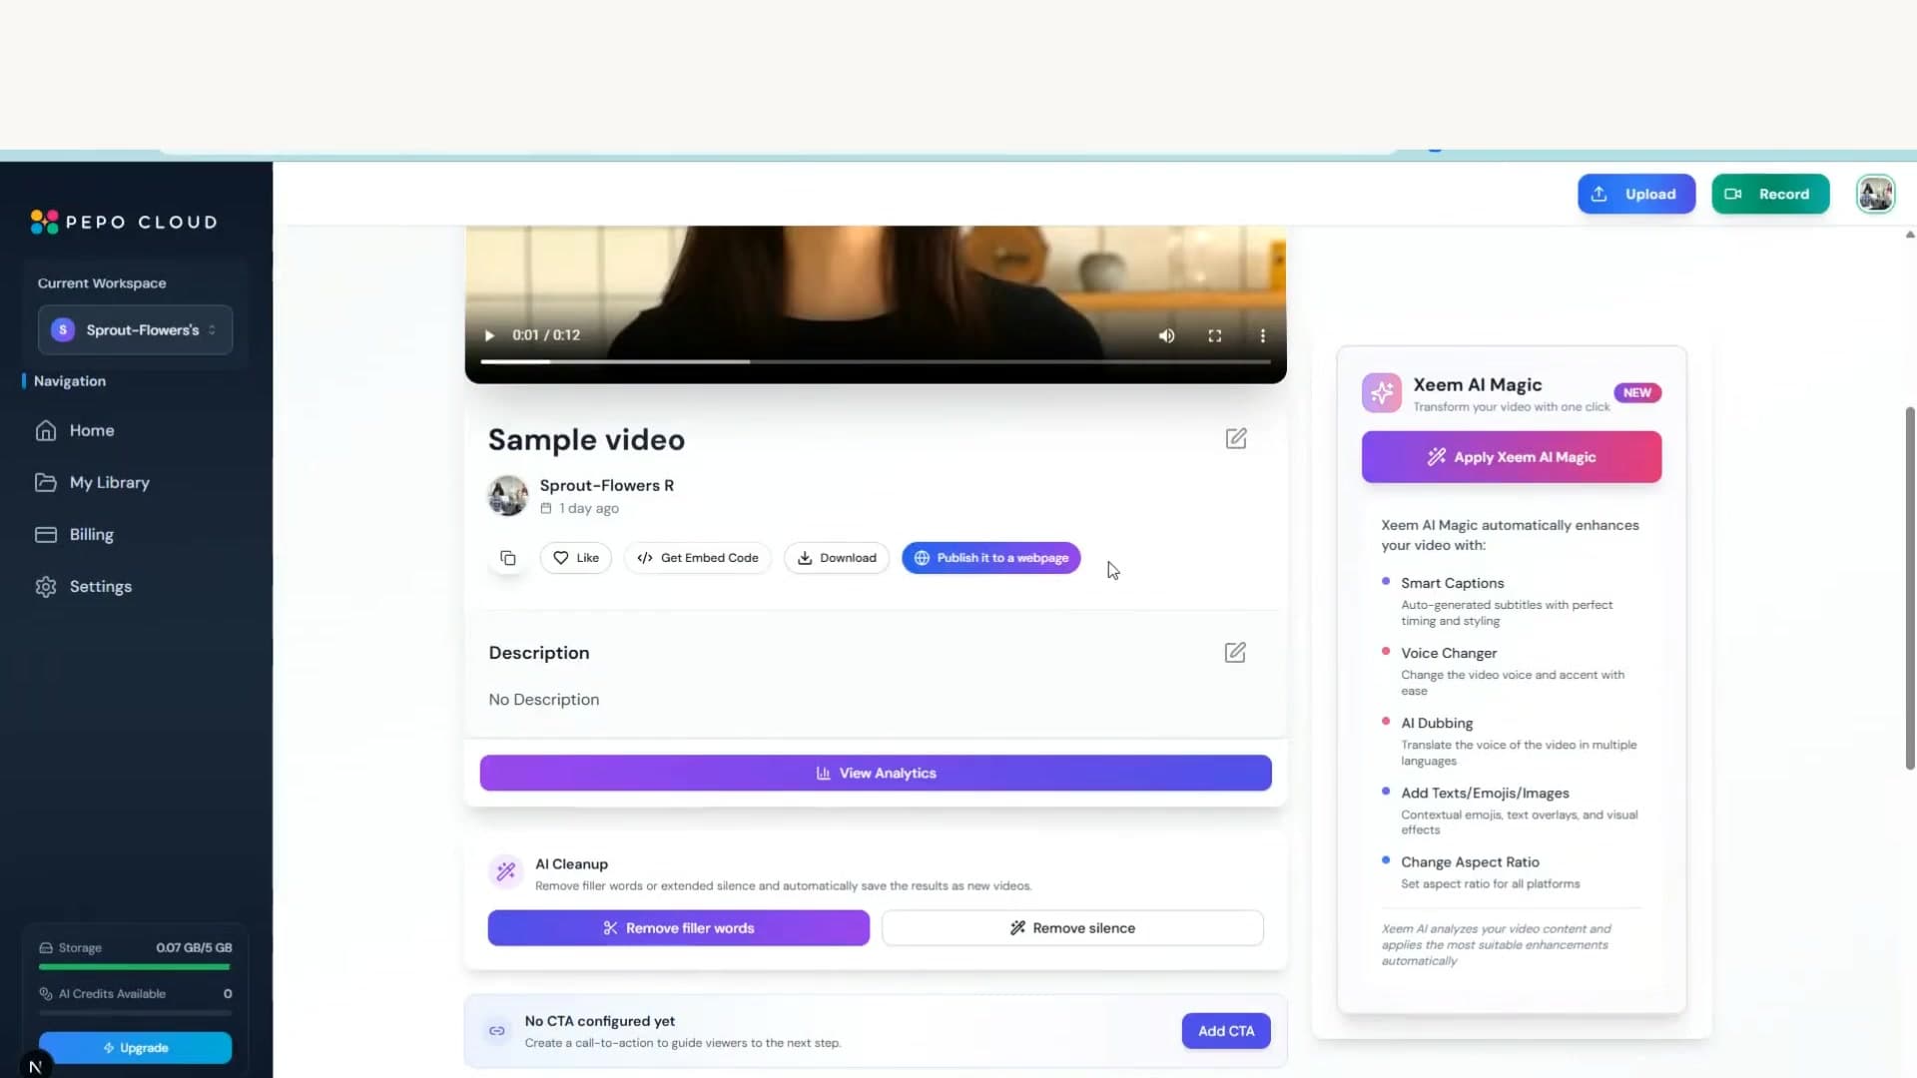Click the 'AI Dubbing' feature text
This screenshot has width=1917, height=1078.
1437,723
